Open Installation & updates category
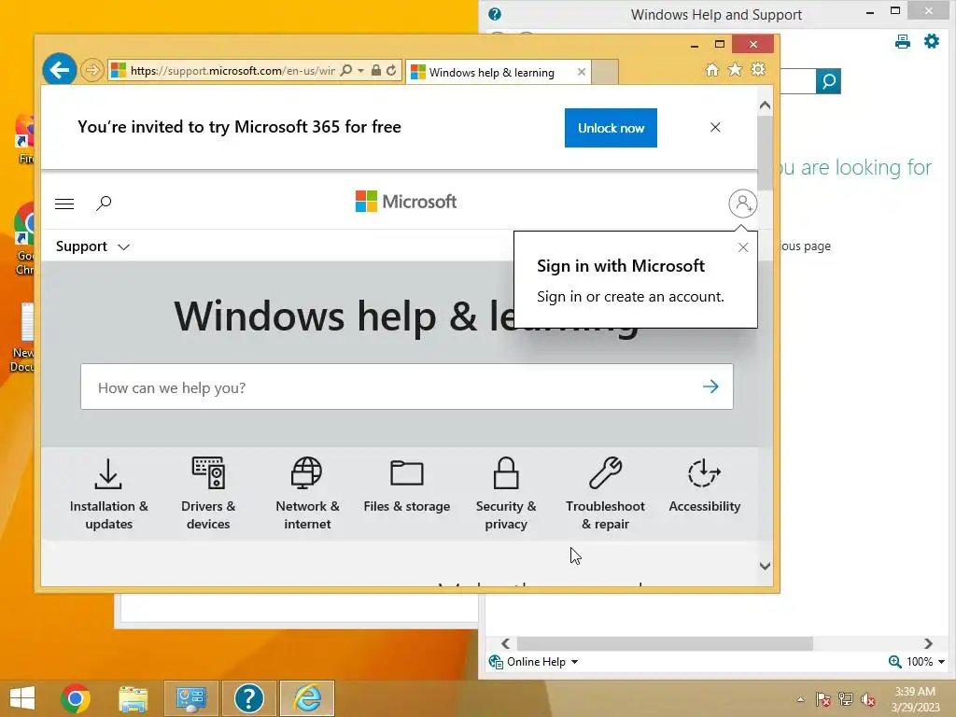This screenshot has height=717, width=956. (108, 495)
